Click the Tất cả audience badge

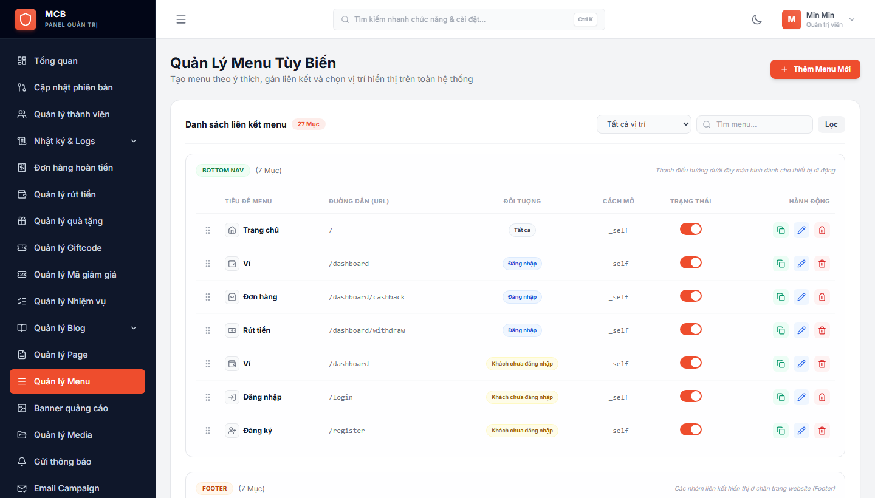point(522,230)
